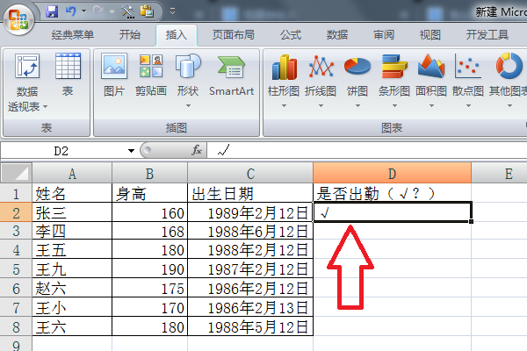This screenshot has height=351, width=527.
Task: Open the customize quick access toolbar arrow
Action: tap(172, 11)
